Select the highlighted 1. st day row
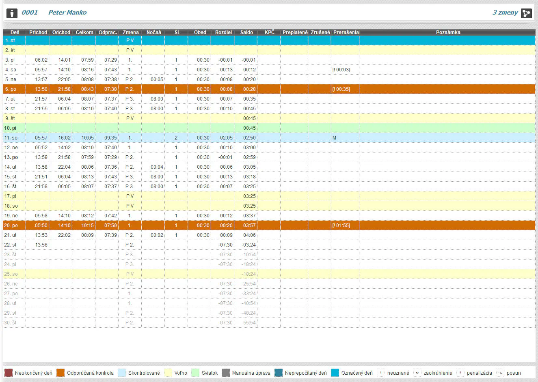Screen dimensions: 538x382 [269, 41]
